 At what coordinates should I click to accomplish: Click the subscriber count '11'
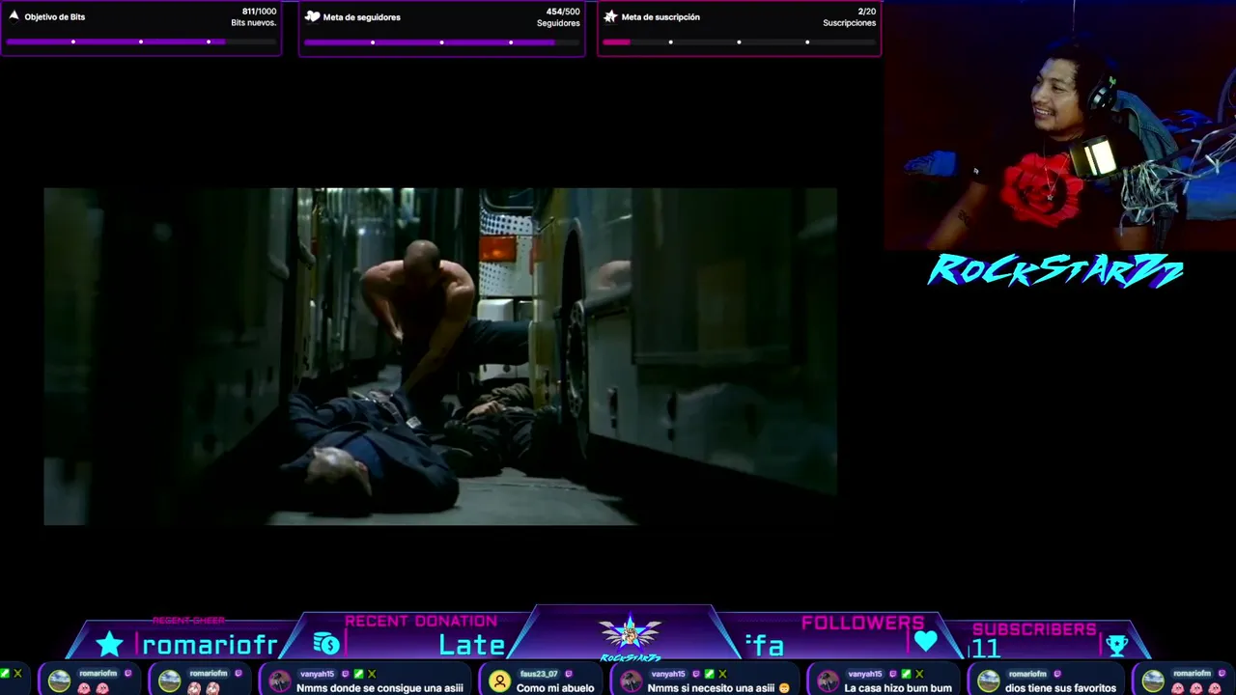pyautogui.click(x=985, y=649)
